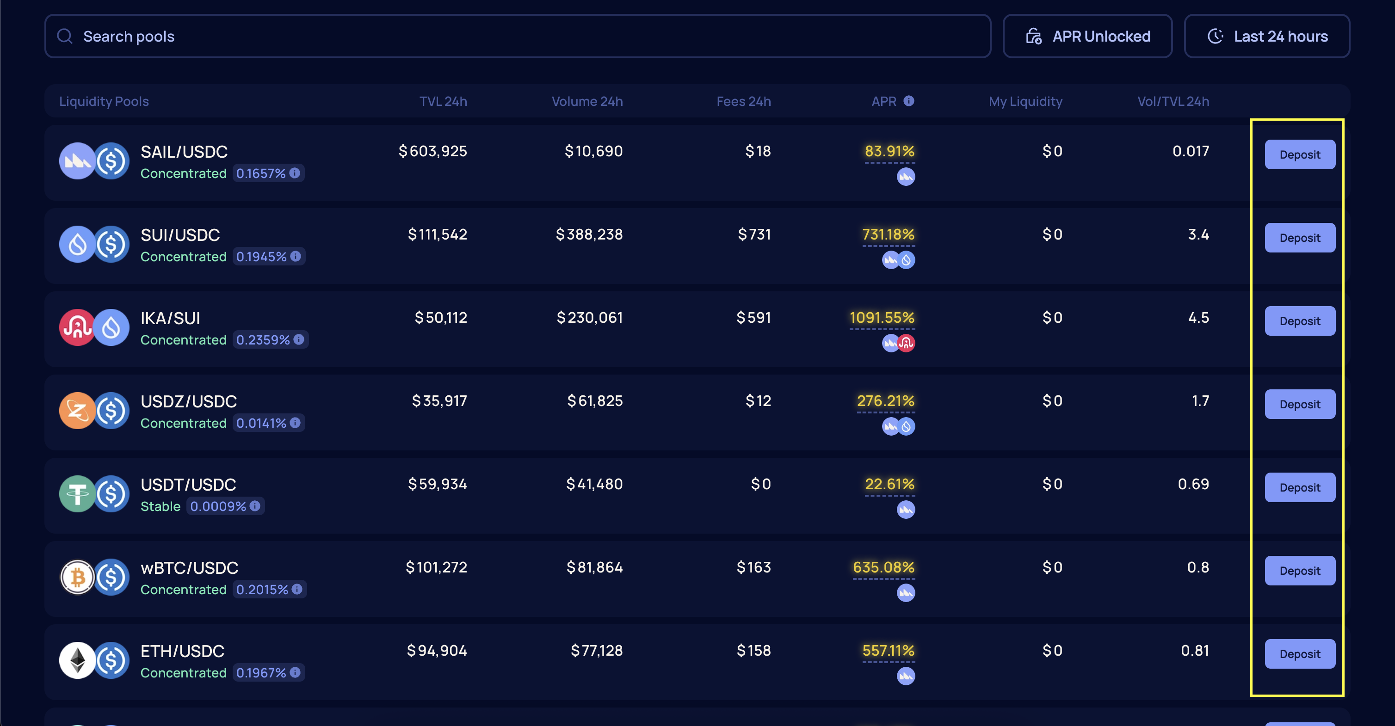Expand the 276.21% APR breakdown for USDZ/USDC
Screen dimensions: 1395x726
[x=885, y=400]
